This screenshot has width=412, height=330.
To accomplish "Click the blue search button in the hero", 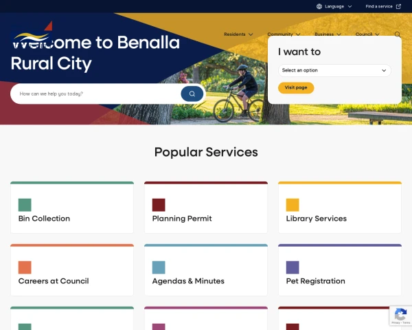I will [x=192, y=93].
